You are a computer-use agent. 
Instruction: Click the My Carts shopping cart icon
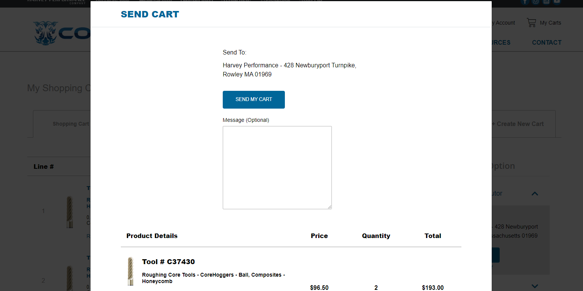[531, 23]
